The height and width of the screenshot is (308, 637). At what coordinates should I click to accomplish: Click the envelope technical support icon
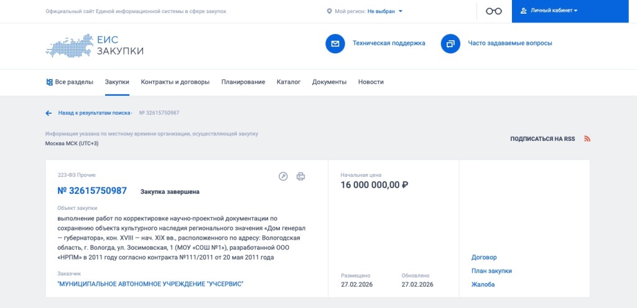(x=335, y=43)
